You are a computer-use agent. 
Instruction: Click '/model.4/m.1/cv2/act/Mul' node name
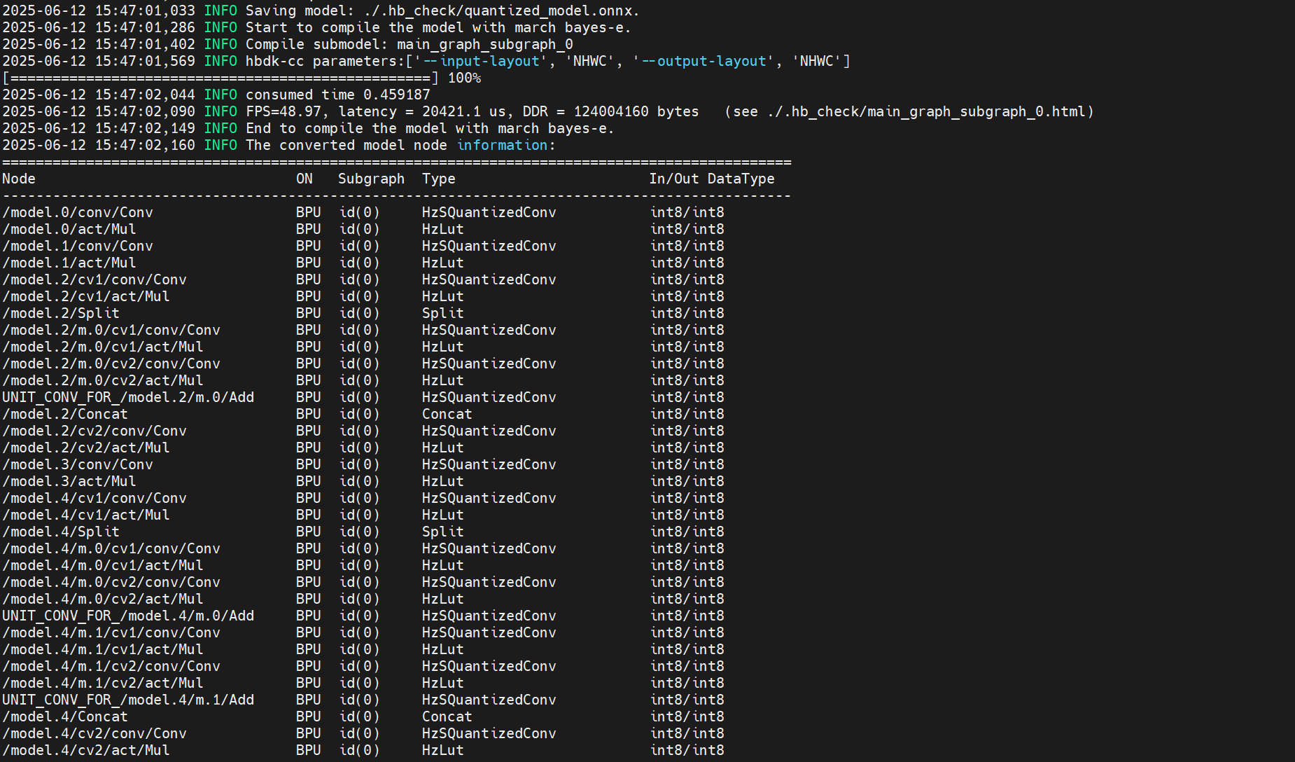coord(103,683)
